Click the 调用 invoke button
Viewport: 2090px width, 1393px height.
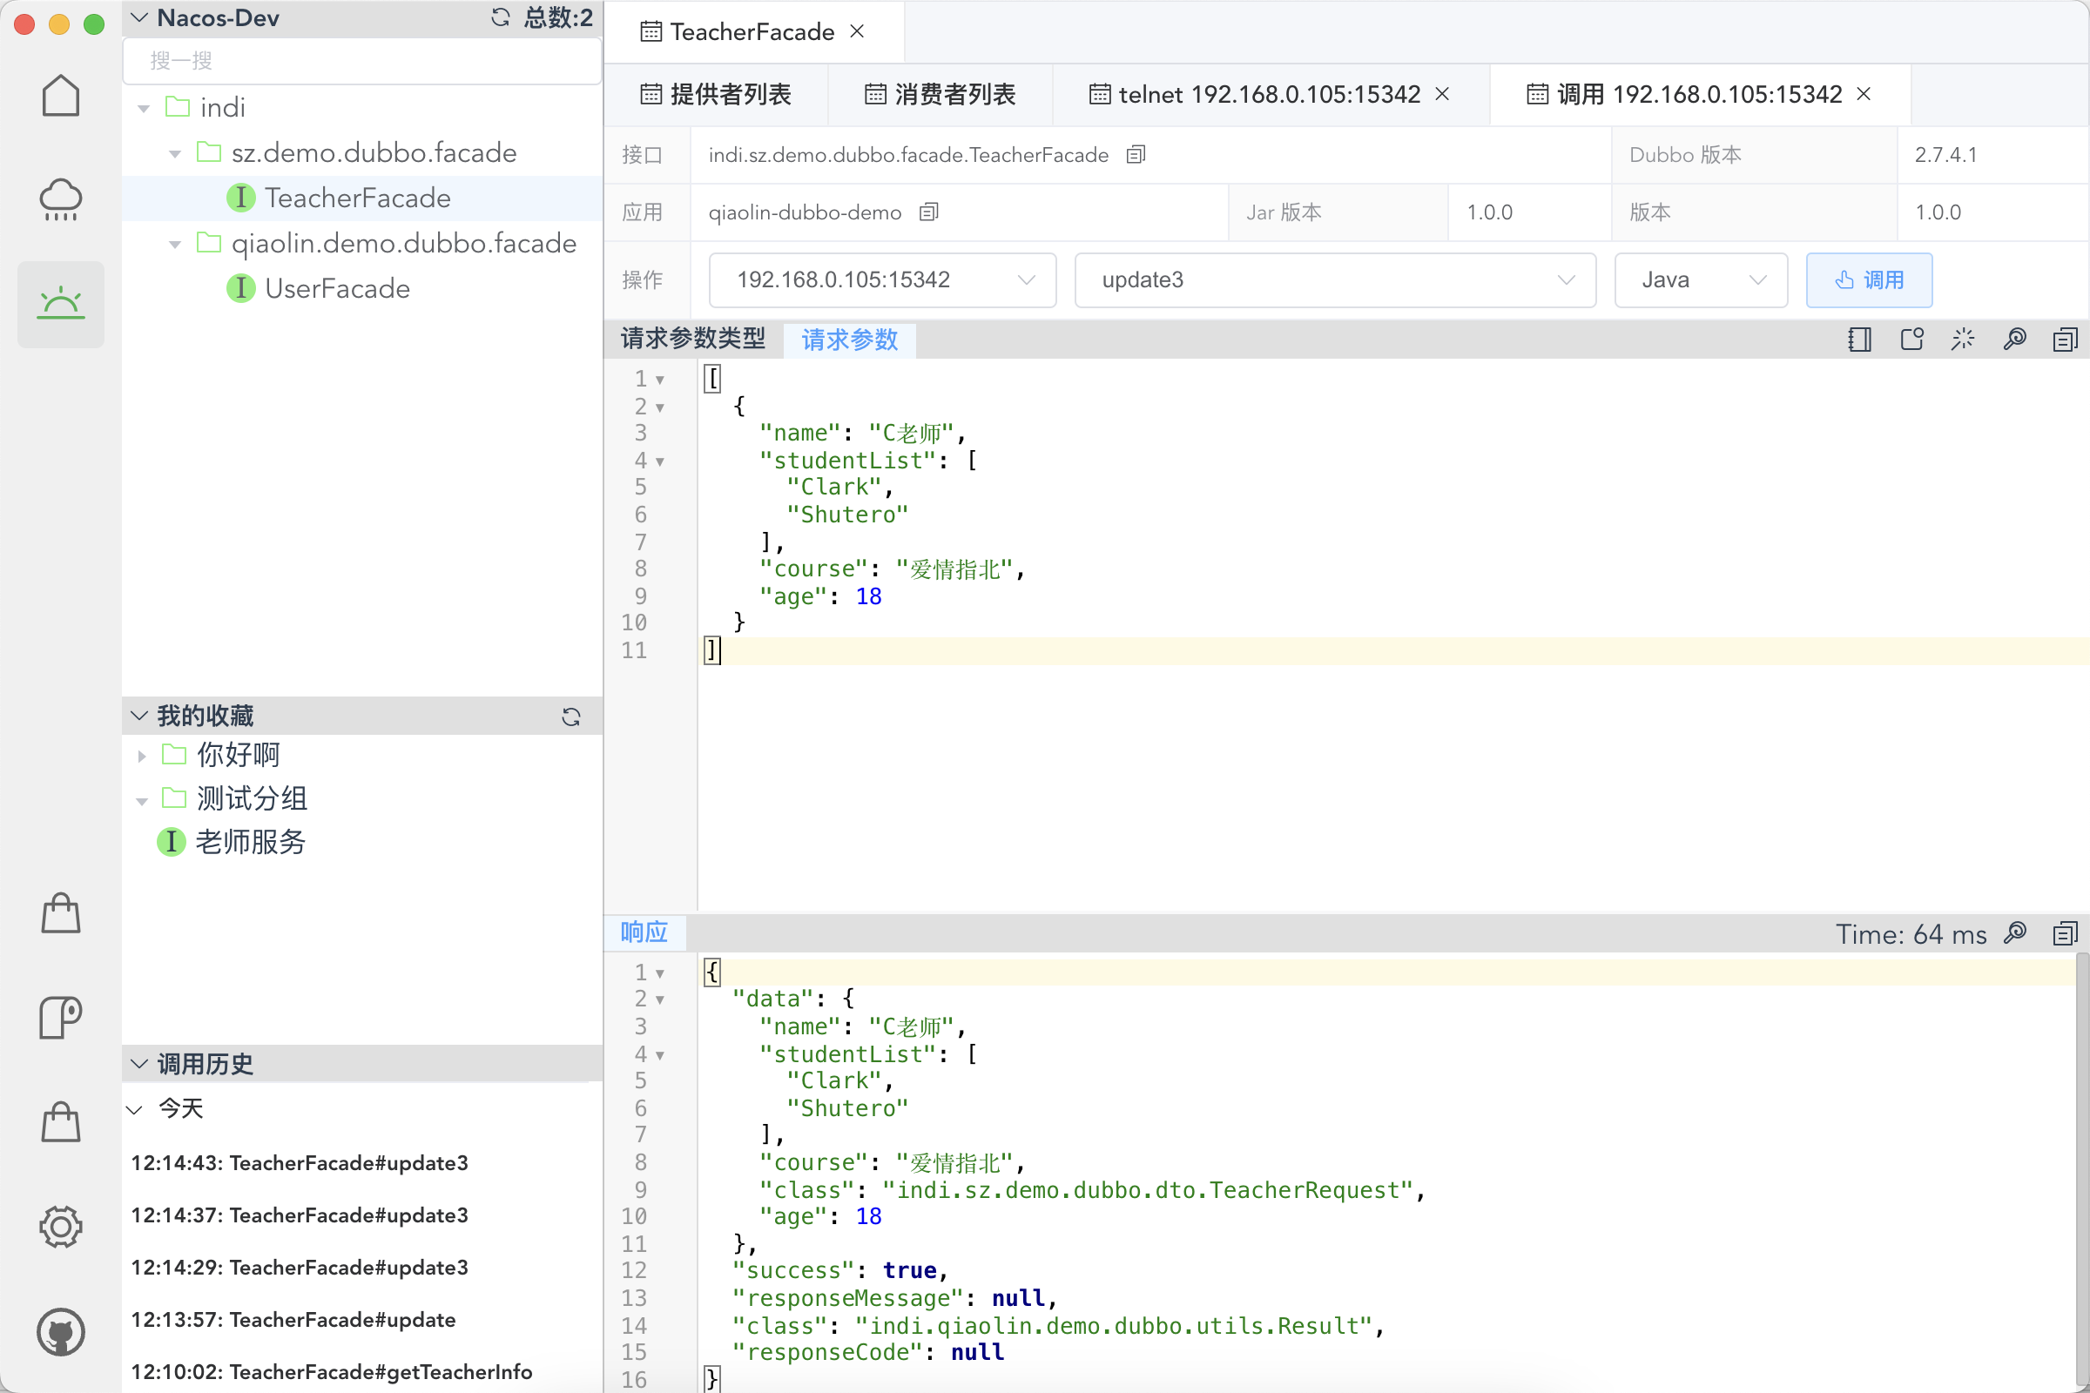[x=1868, y=279]
